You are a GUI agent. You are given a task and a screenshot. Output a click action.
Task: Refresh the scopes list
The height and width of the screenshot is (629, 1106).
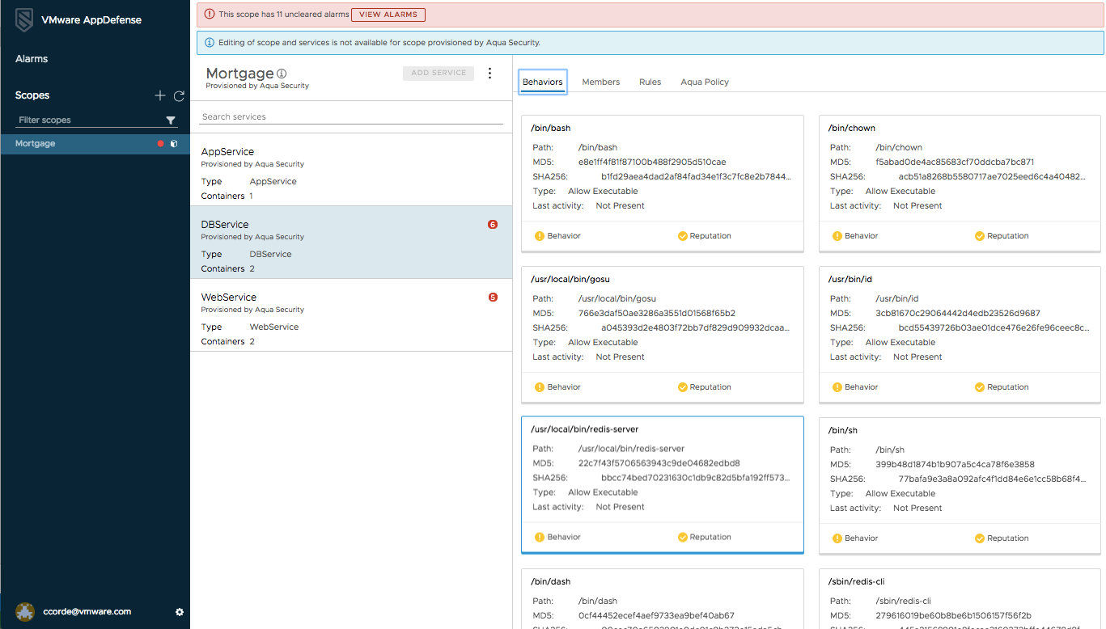pyautogui.click(x=180, y=95)
